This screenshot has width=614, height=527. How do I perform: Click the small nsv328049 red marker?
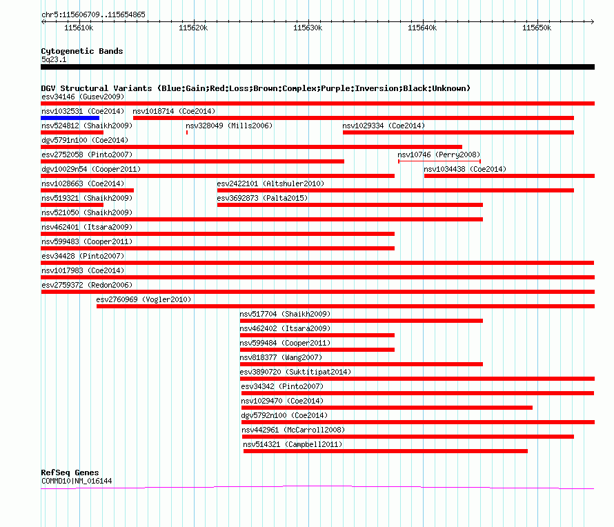187,132
